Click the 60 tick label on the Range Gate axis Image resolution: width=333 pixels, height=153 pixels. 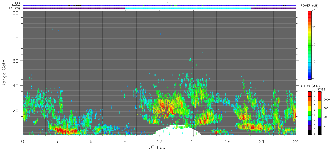pos(16,61)
